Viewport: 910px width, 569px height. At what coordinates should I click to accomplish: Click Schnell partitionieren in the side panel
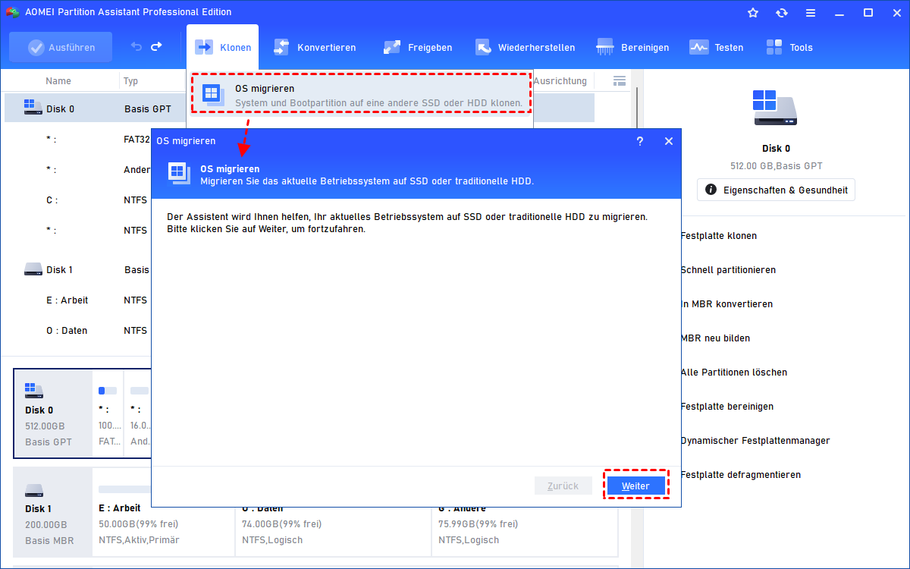point(728,270)
